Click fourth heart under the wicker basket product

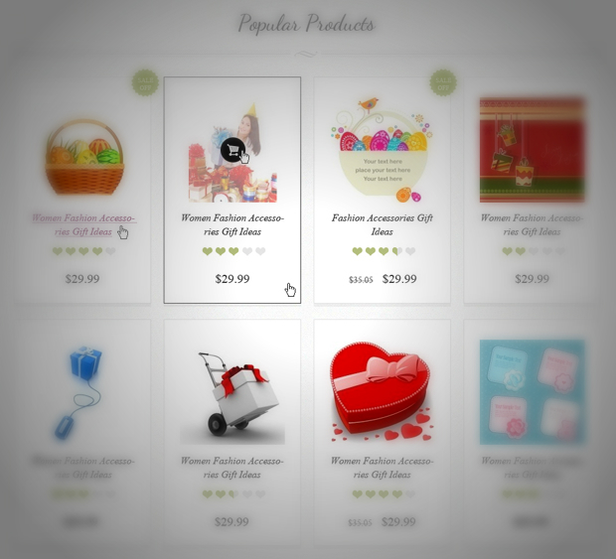click(x=97, y=251)
